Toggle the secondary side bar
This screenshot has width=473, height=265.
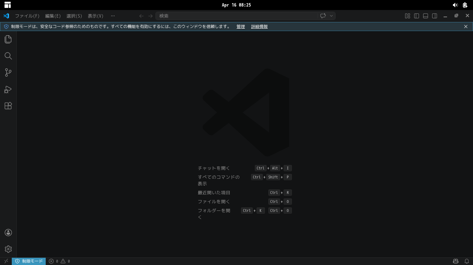pyautogui.click(x=435, y=16)
